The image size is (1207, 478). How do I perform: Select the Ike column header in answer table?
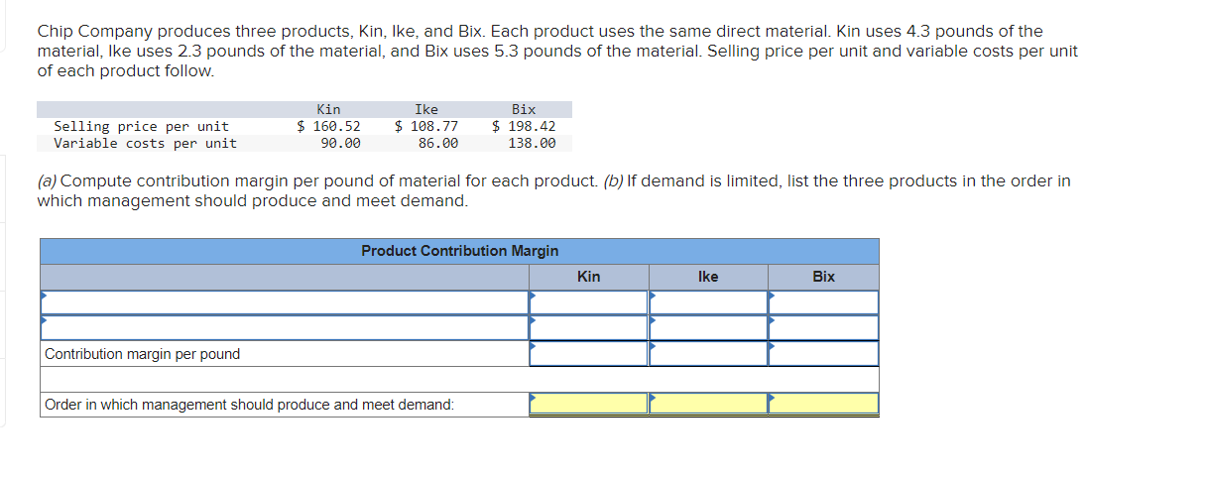[708, 277]
